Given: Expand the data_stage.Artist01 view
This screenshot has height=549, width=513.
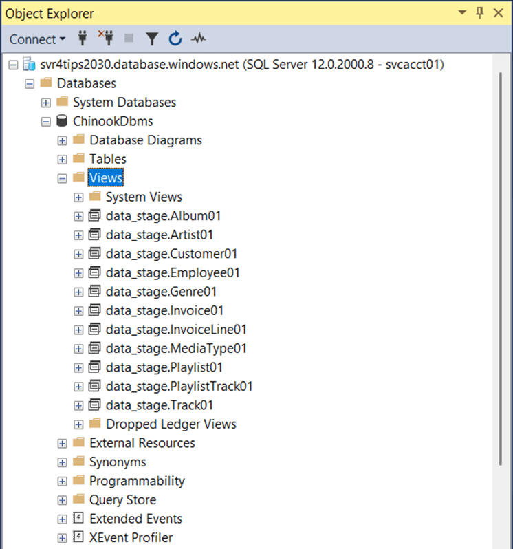Looking at the screenshot, I should [x=78, y=235].
